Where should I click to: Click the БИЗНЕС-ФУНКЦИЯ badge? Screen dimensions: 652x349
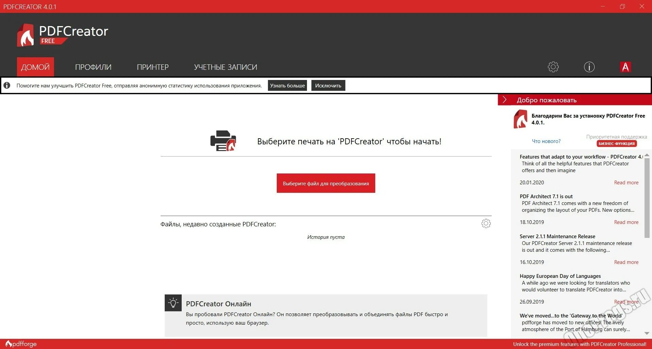[x=617, y=144]
